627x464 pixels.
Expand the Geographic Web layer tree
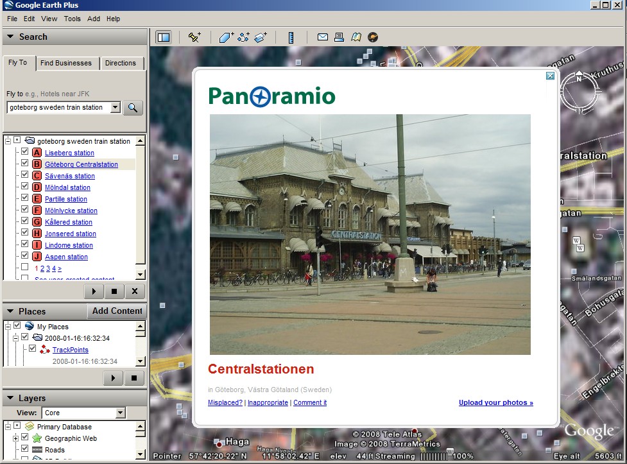(x=15, y=438)
